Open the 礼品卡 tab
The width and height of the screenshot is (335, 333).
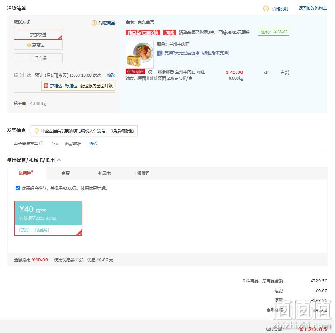(104, 173)
